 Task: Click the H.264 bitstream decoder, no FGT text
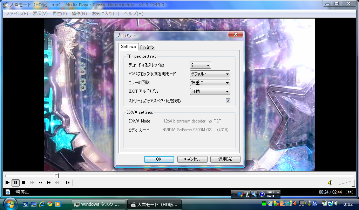[192, 121]
